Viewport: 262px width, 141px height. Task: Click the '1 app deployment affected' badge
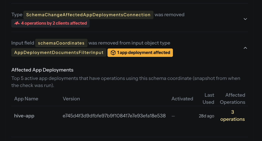(140, 53)
